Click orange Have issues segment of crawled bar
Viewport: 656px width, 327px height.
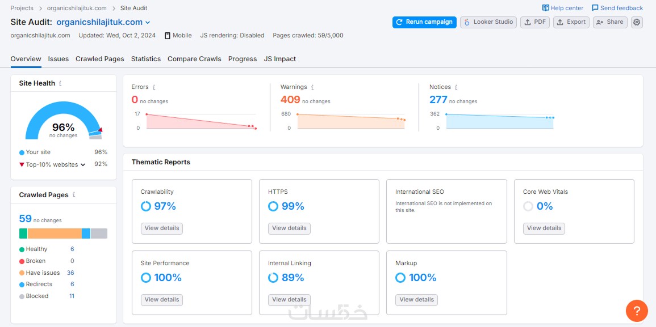coord(55,233)
